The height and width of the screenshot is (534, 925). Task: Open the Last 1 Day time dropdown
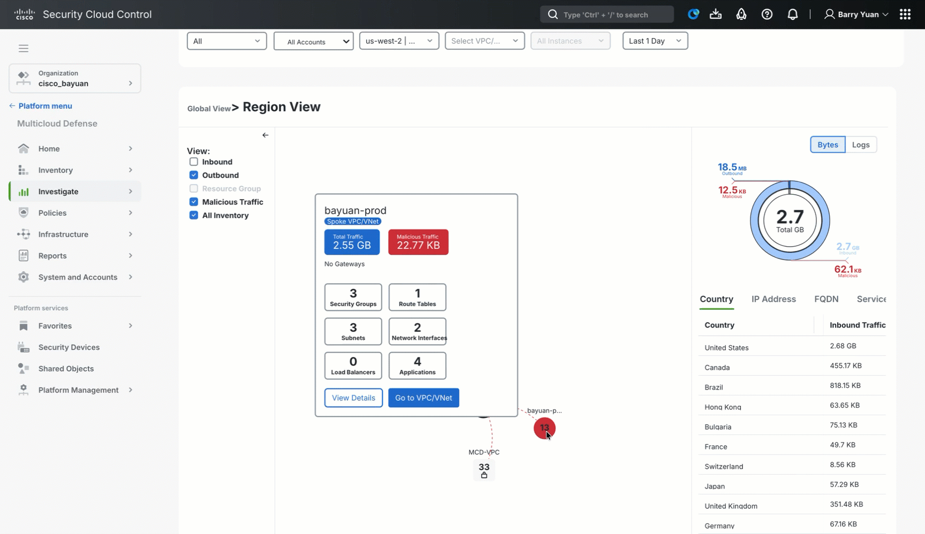tap(655, 41)
